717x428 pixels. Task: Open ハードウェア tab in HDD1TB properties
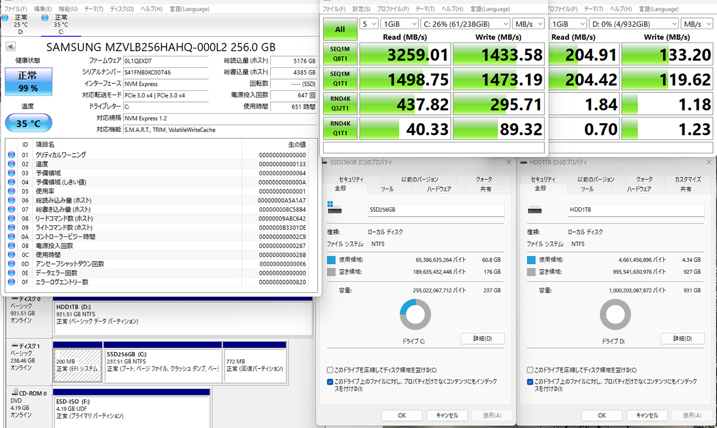click(x=639, y=189)
